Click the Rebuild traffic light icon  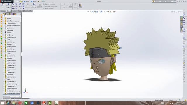pos(39,1)
